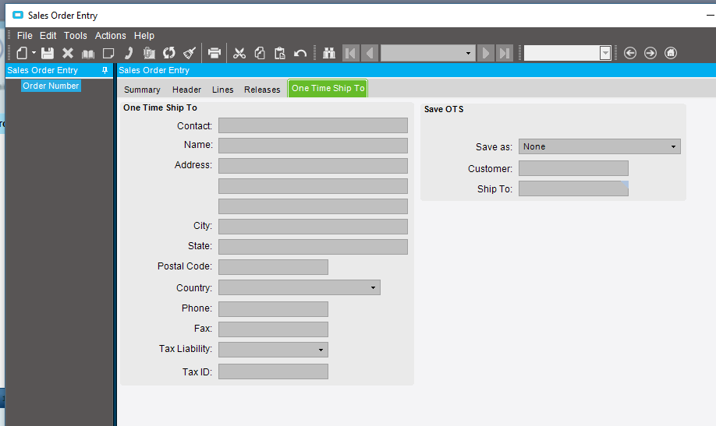Go to previous record navigation button
Viewport: 716px width, 426px height.
(370, 54)
